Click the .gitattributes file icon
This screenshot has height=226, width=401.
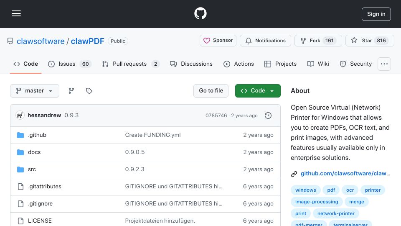(20, 187)
